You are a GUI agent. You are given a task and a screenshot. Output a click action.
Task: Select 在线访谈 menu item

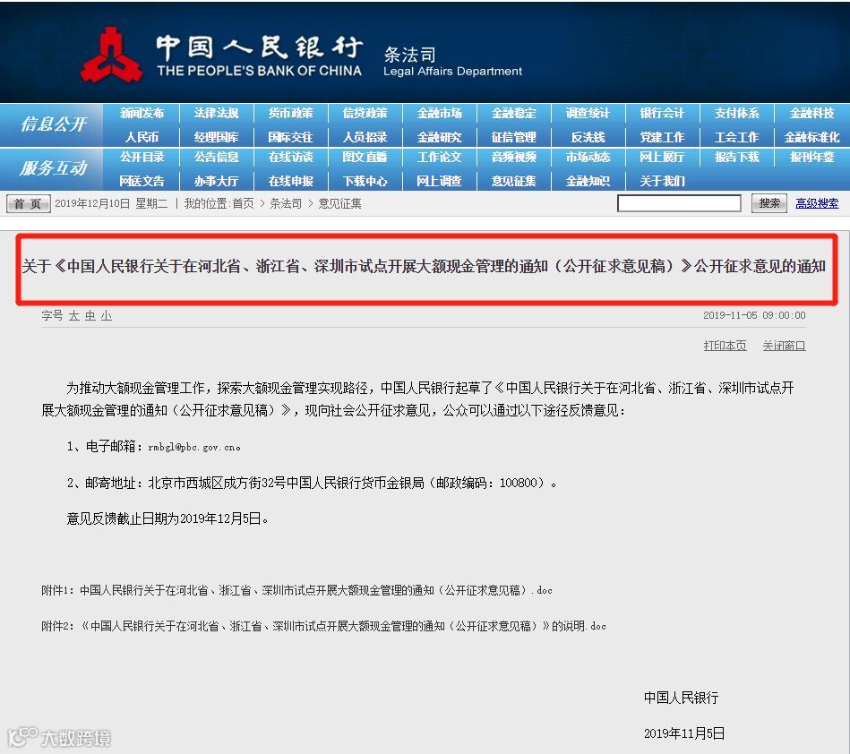pyautogui.click(x=290, y=158)
